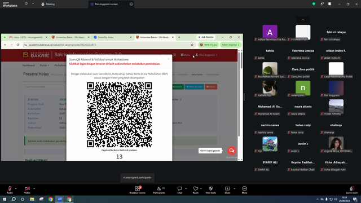
Task: Bookmark page with the star icon
Action: point(192,45)
